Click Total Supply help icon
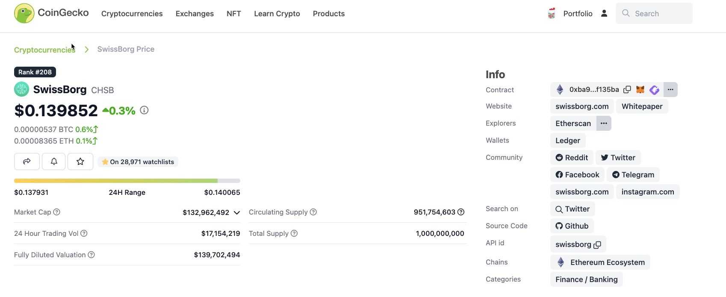 [294, 233]
